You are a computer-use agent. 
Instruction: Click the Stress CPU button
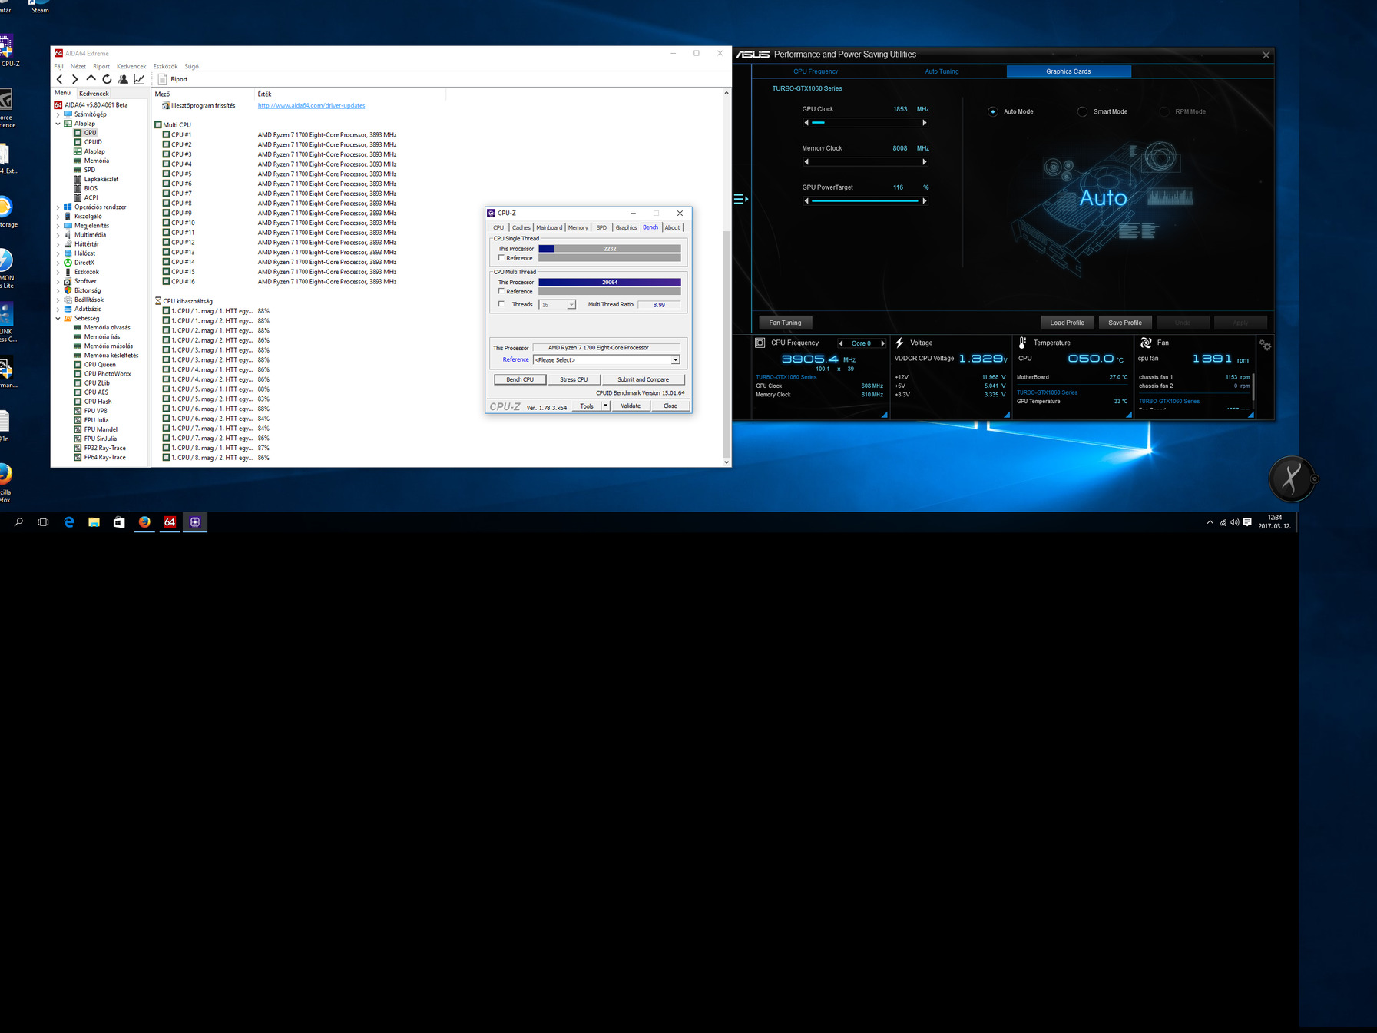click(574, 379)
